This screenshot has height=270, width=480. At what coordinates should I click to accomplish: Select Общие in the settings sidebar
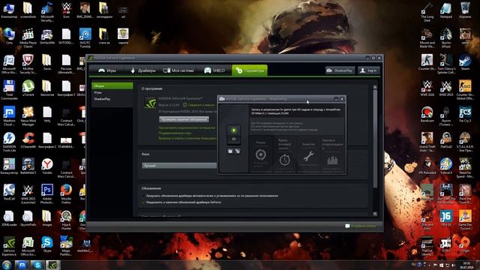point(112,86)
